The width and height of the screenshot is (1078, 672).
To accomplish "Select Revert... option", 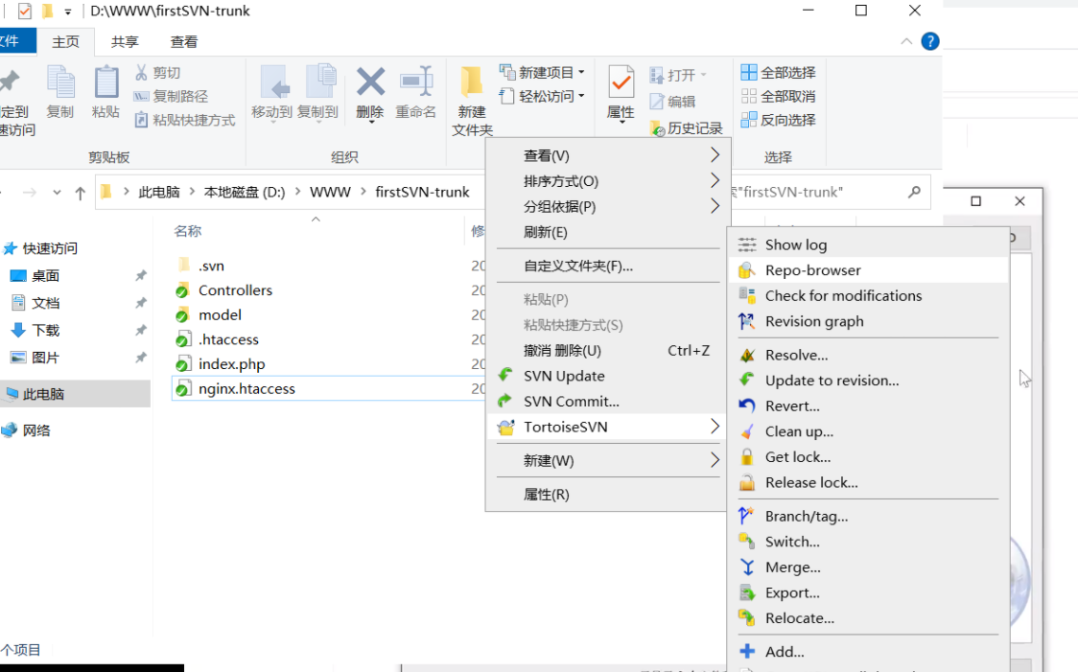I will 868,406.
